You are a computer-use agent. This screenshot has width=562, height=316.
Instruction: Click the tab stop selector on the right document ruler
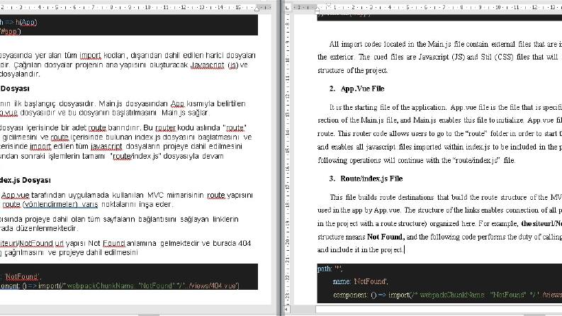(x=288, y=7)
